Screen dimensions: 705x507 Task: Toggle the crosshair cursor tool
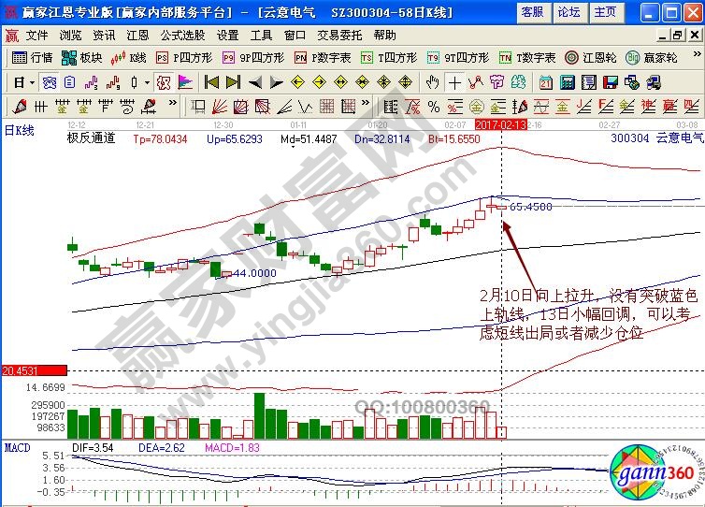coord(454,82)
